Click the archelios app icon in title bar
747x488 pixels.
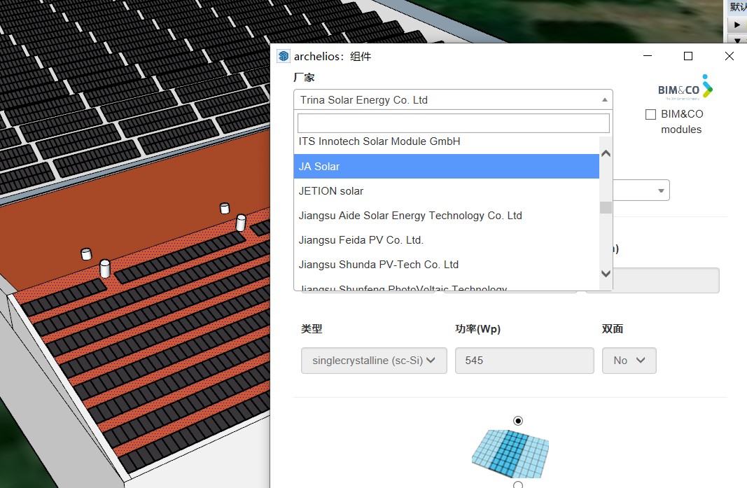(x=284, y=56)
